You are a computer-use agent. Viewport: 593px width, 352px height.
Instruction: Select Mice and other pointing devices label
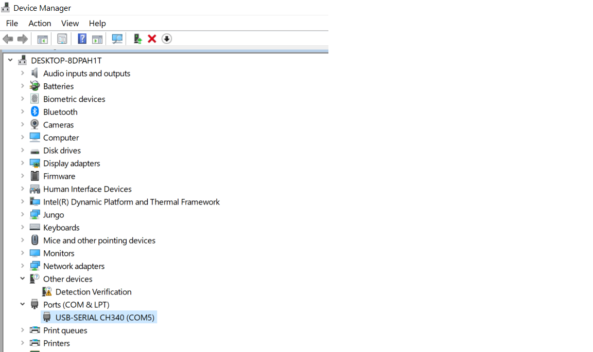pyautogui.click(x=99, y=240)
